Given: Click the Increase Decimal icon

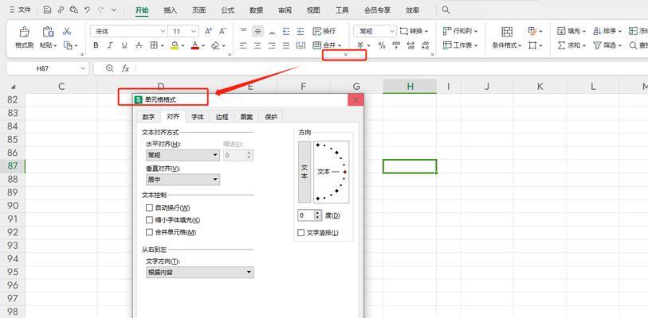Looking at the screenshot, I should [410, 45].
